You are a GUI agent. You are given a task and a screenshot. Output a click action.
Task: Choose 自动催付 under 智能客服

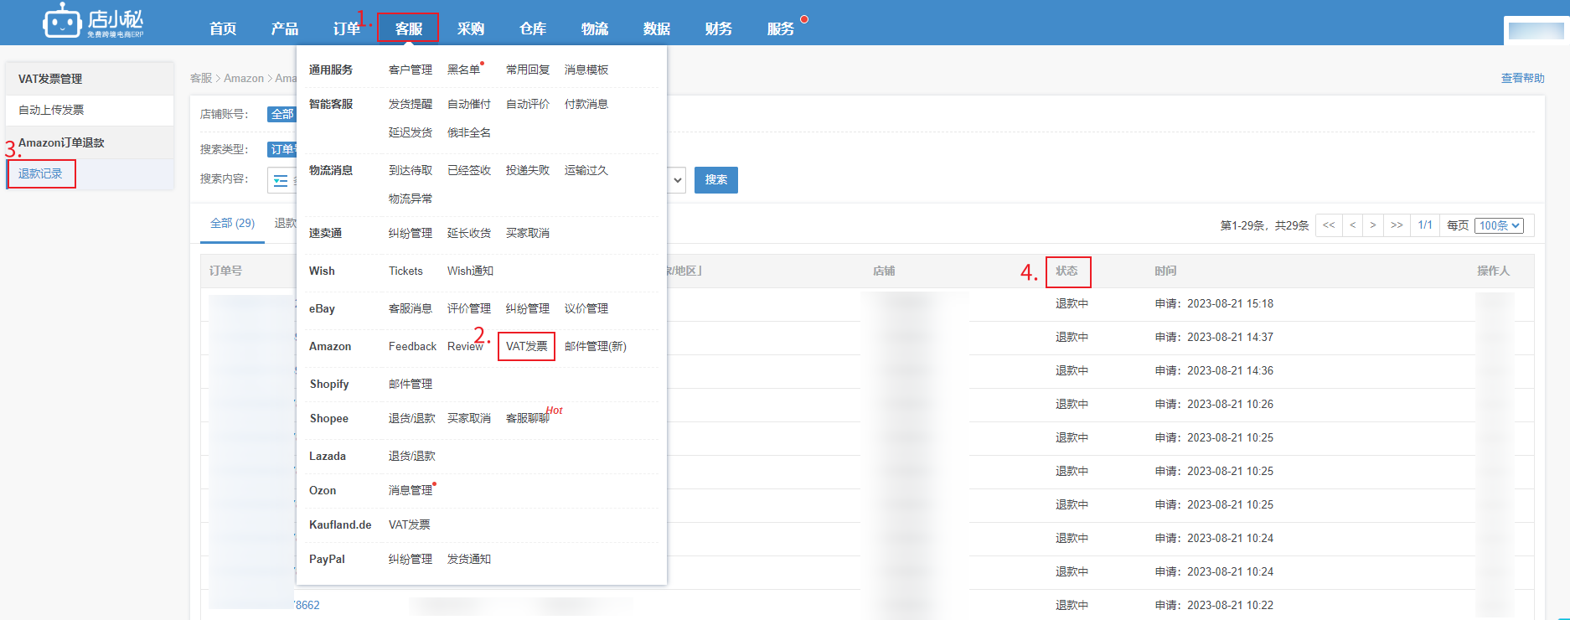pyautogui.click(x=469, y=104)
